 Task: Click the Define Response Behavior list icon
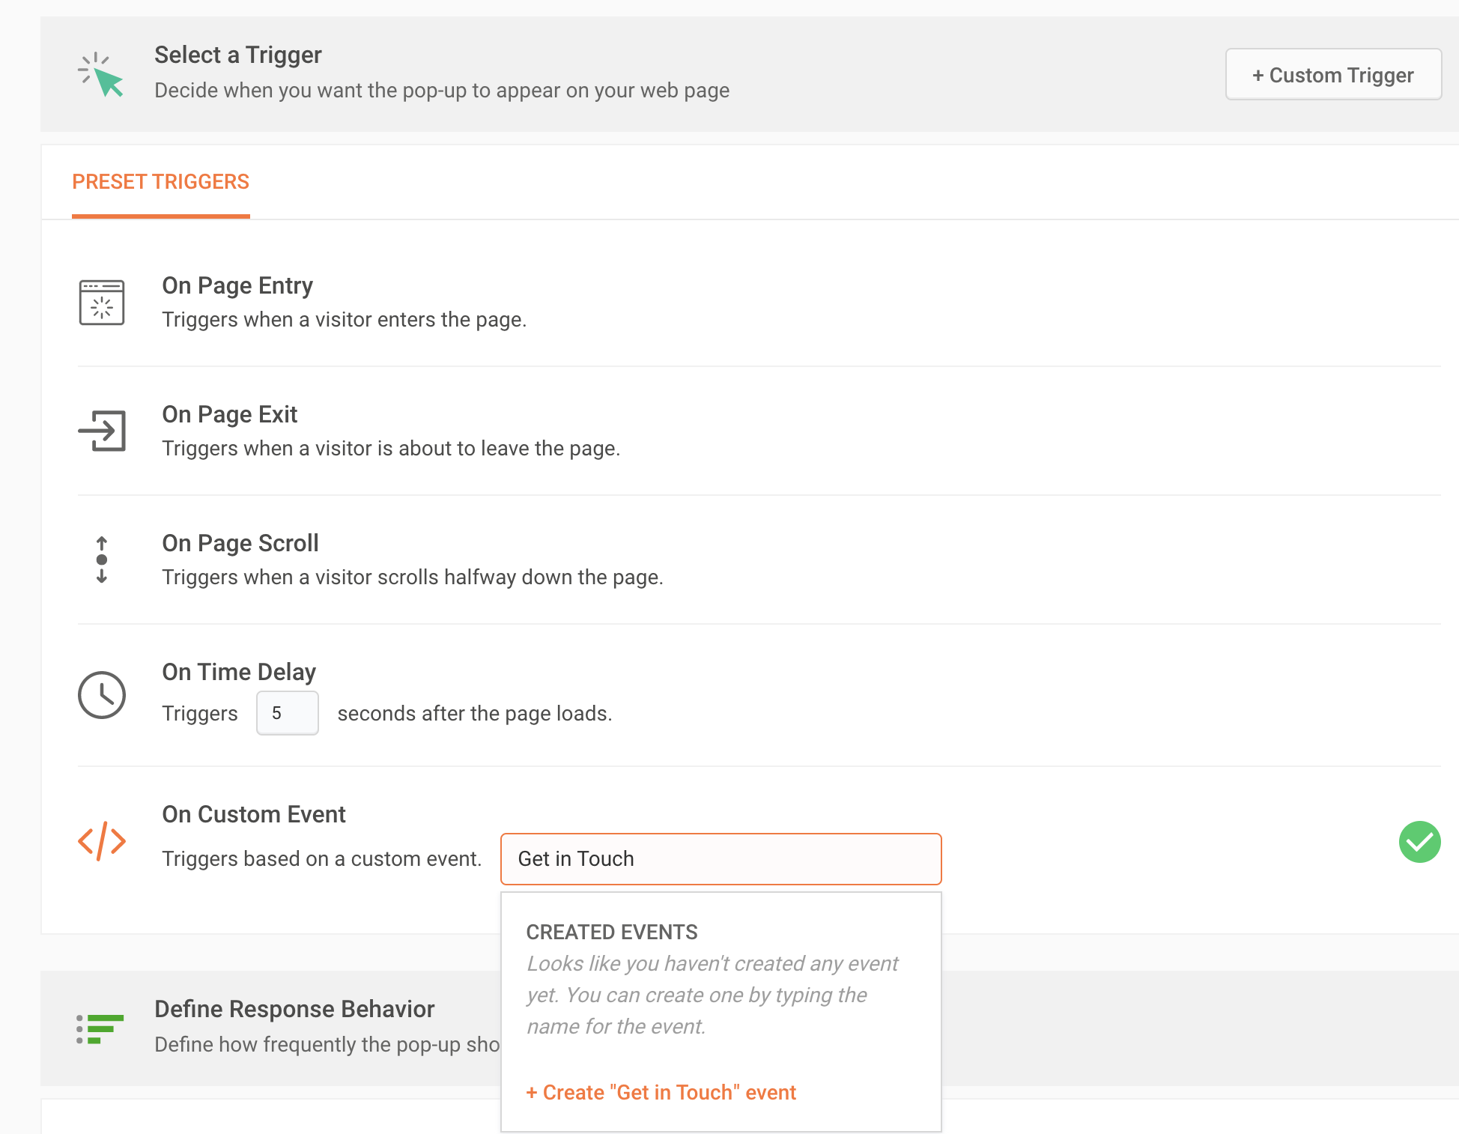point(100,1028)
